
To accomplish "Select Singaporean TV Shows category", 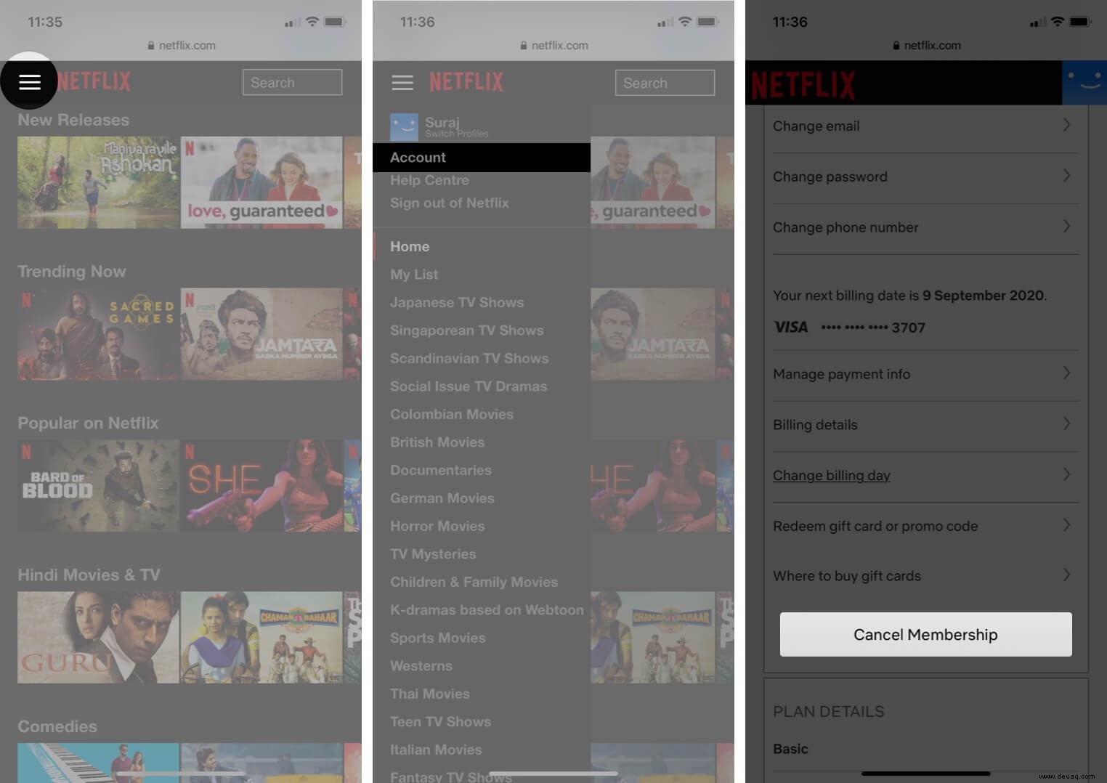I will click(467, 330).
